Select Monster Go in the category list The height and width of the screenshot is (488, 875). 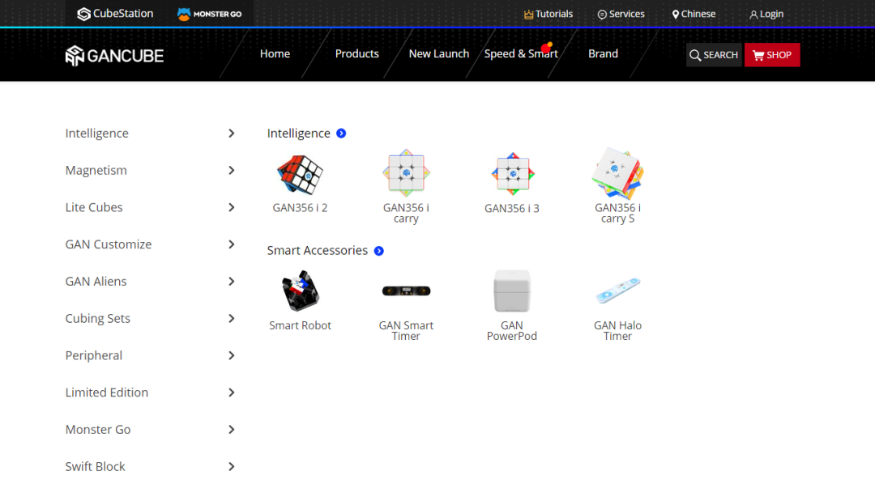tap(98, 430)
